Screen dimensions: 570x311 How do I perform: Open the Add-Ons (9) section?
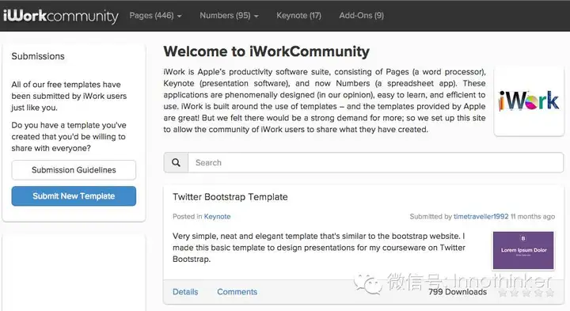(x=361, y=16)
